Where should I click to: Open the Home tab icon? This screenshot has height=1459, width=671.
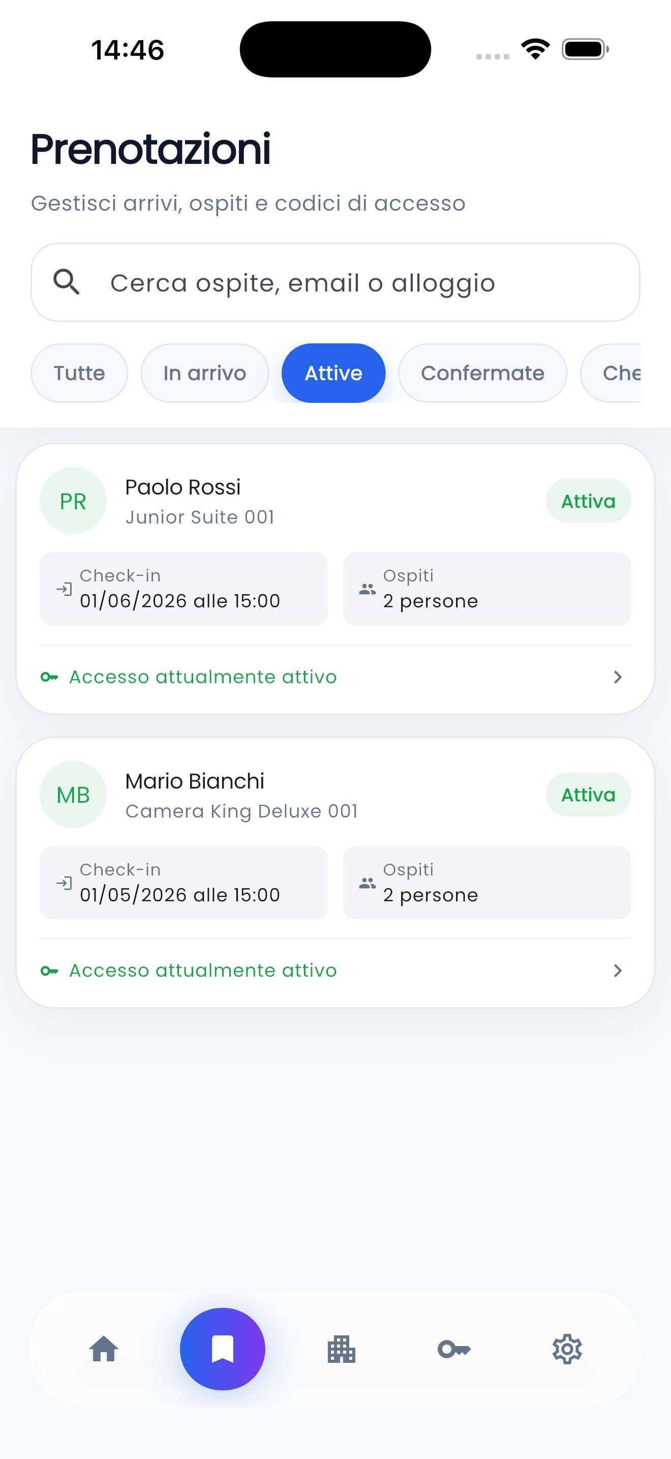tap(104, 1349)
